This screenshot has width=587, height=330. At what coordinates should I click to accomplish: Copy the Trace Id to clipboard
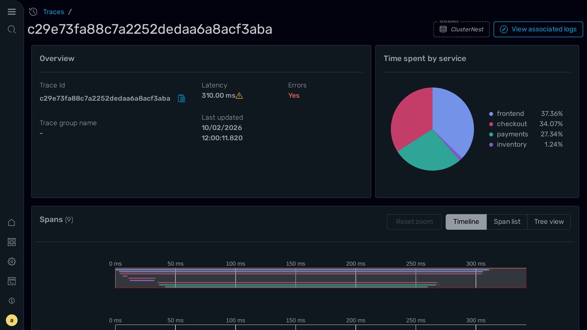click(x=181, y=98)
